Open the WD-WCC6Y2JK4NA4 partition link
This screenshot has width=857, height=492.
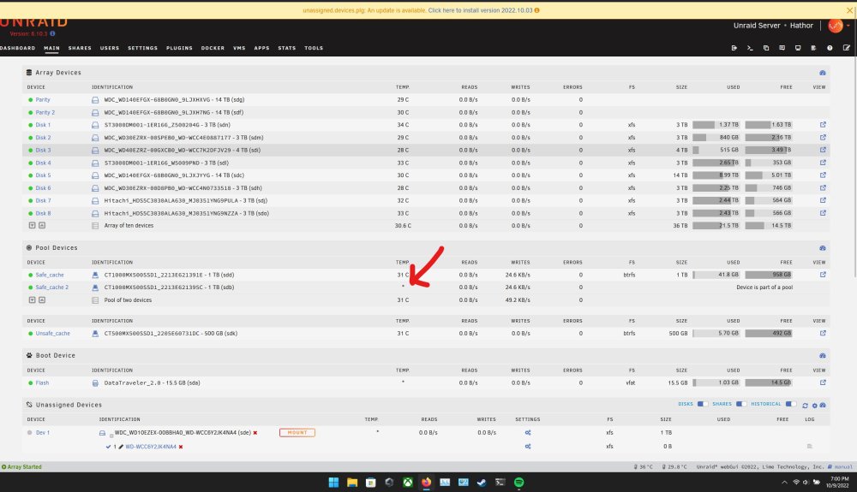[x=151, y=447]
